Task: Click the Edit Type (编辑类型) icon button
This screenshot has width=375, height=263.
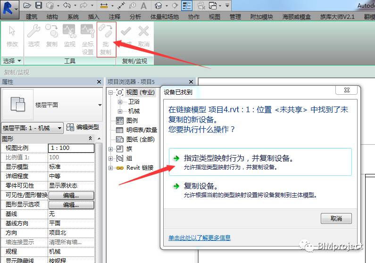Action: coord(70,127)
